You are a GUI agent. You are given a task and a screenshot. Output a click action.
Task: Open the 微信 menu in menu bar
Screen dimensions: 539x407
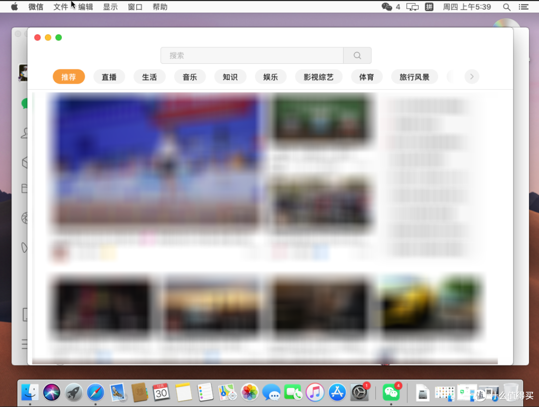click(x=36, y=7)
